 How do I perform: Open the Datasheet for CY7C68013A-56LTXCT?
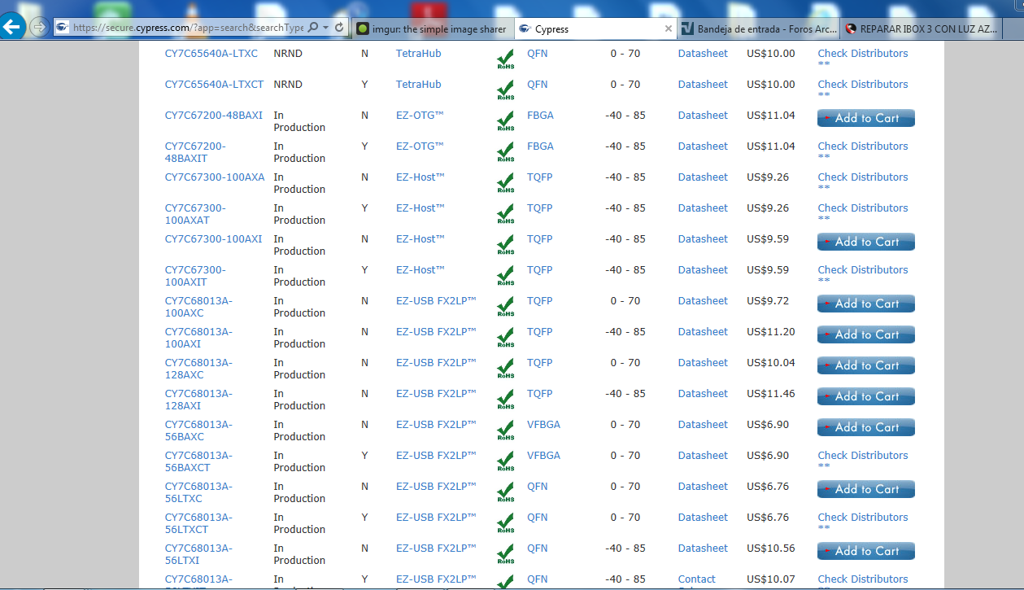coord(703,518)
